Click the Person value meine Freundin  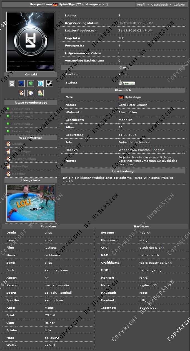tap(57, 285)
